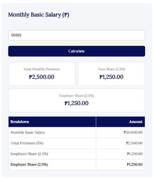Click the Employee Share (2.5%) row label
The image size is (153, 180).
point(29,154)
